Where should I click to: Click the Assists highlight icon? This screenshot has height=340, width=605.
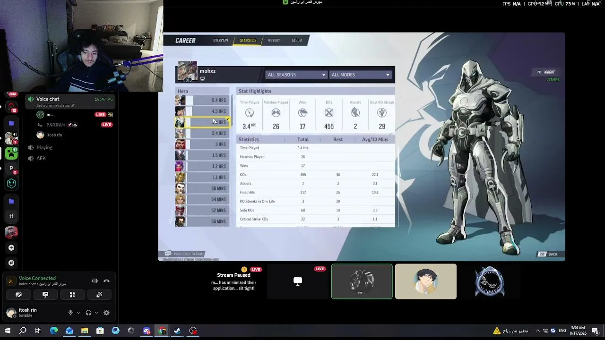[x=355, y=113]
